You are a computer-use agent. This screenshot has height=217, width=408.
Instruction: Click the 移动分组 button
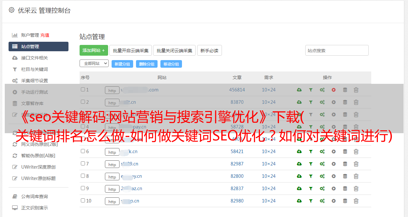tap(171, 64)
